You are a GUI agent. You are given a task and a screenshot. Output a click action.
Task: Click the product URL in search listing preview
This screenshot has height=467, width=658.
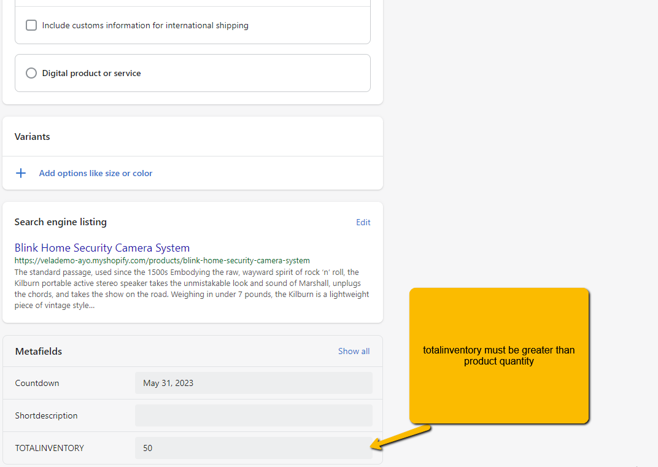pyautogui.click(x=162, y=260)
